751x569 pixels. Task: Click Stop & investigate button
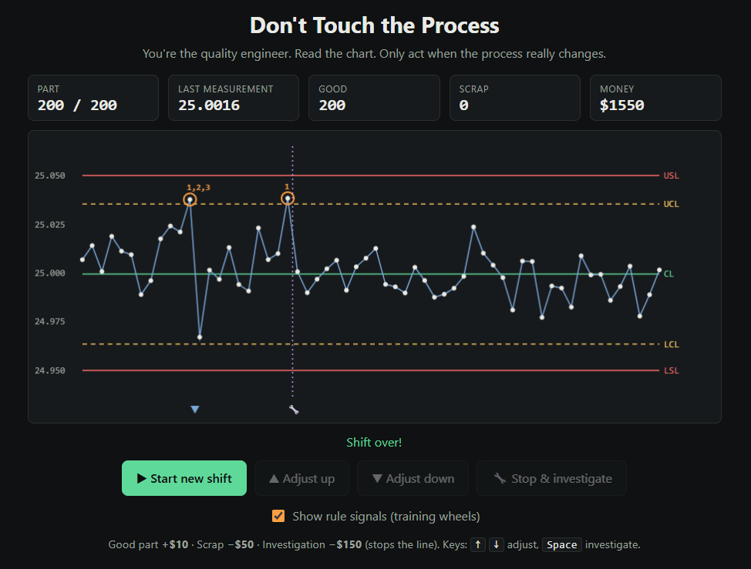coord(552,478)
